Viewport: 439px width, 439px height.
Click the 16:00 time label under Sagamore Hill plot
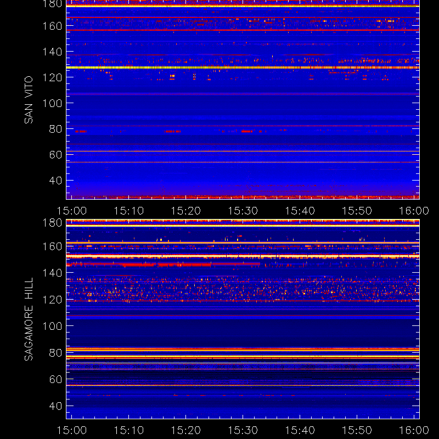tap(414, 430)
